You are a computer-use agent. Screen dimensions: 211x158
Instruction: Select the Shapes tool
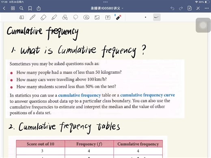65,17
